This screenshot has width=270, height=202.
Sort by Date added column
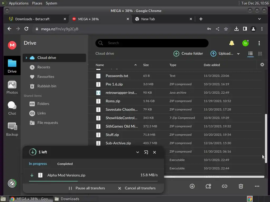tap(212, 65)
